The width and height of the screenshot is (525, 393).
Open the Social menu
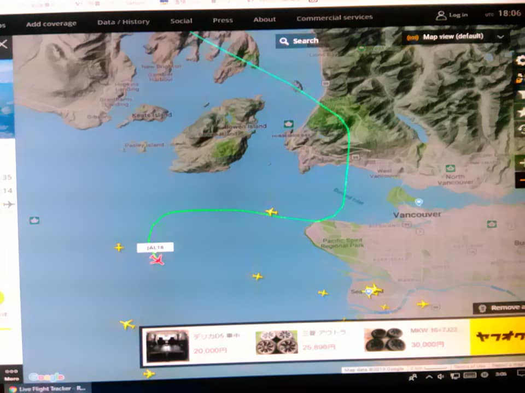[181, 21]
